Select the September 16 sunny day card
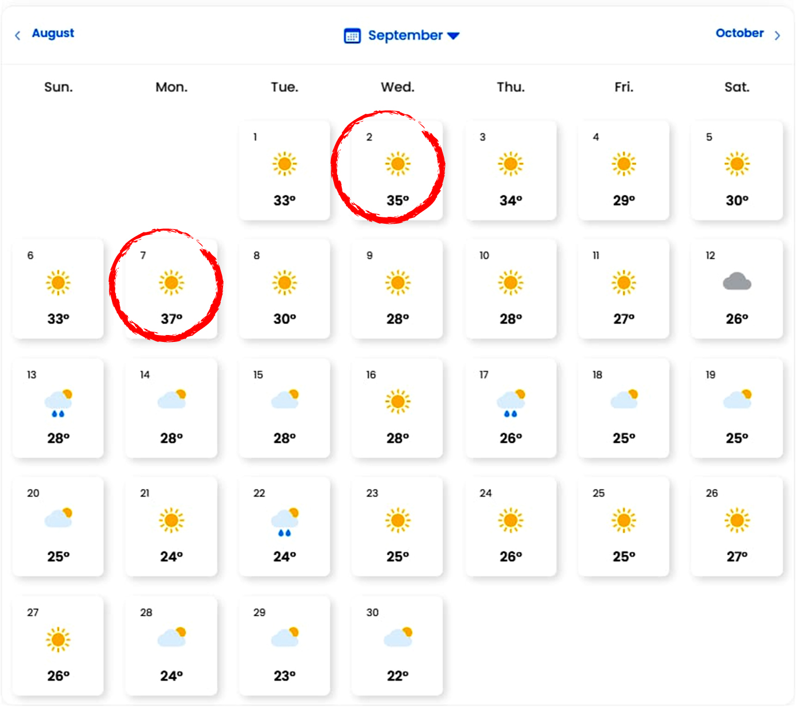 coord(397,408)
